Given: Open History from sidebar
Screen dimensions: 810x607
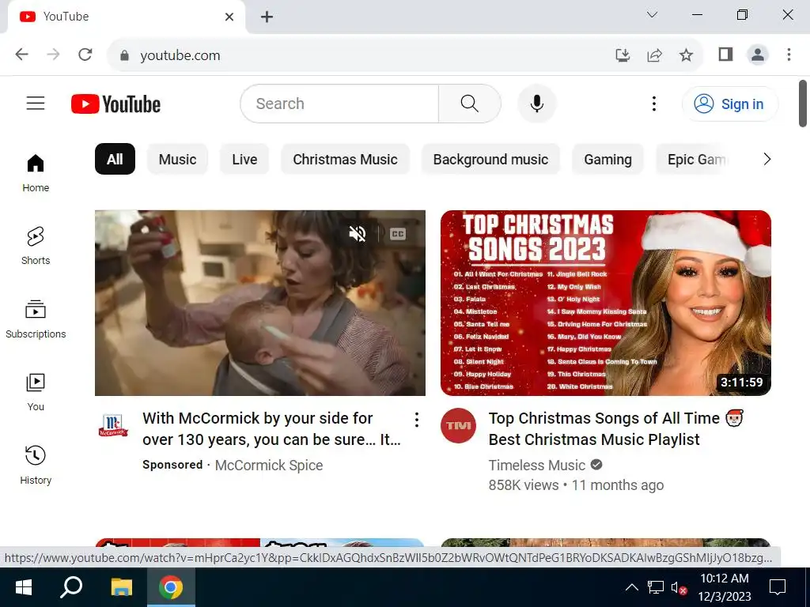Looking at the screenshot, I should pos(36,465).
